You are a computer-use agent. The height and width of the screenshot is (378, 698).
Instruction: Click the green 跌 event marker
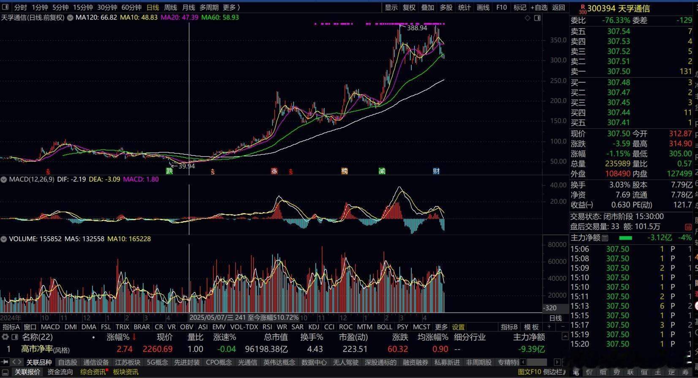click(x=169, y=171)
